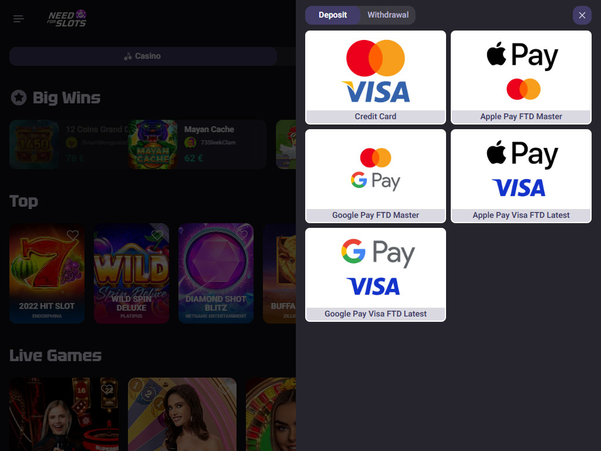Choose Credit Card payment method
Image resolution: width=601 pixels, height=451 pixels.
click(x=376, y=78)
